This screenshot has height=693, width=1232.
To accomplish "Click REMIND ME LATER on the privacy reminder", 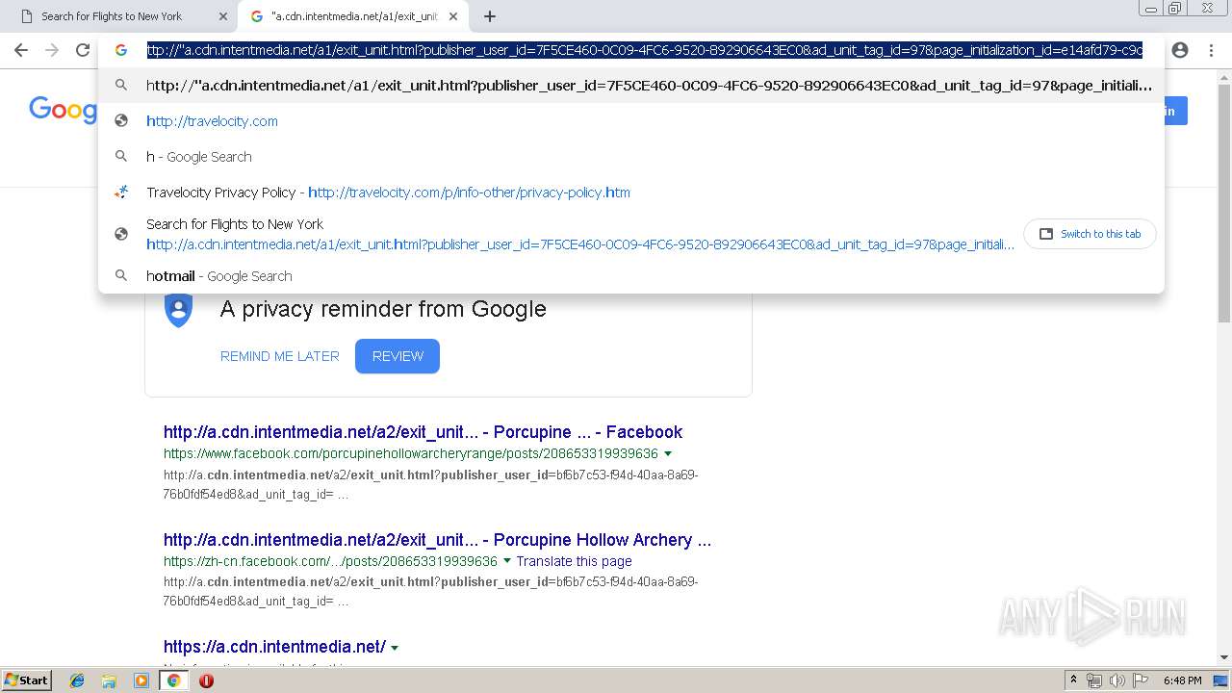I will click(280, 356).
